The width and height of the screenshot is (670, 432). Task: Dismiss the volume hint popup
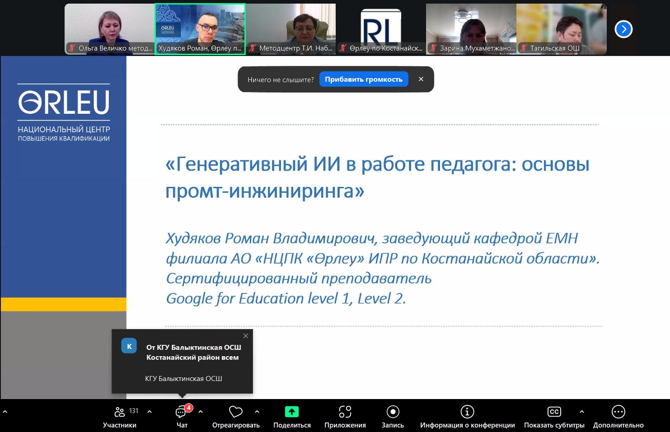point(421,79)
